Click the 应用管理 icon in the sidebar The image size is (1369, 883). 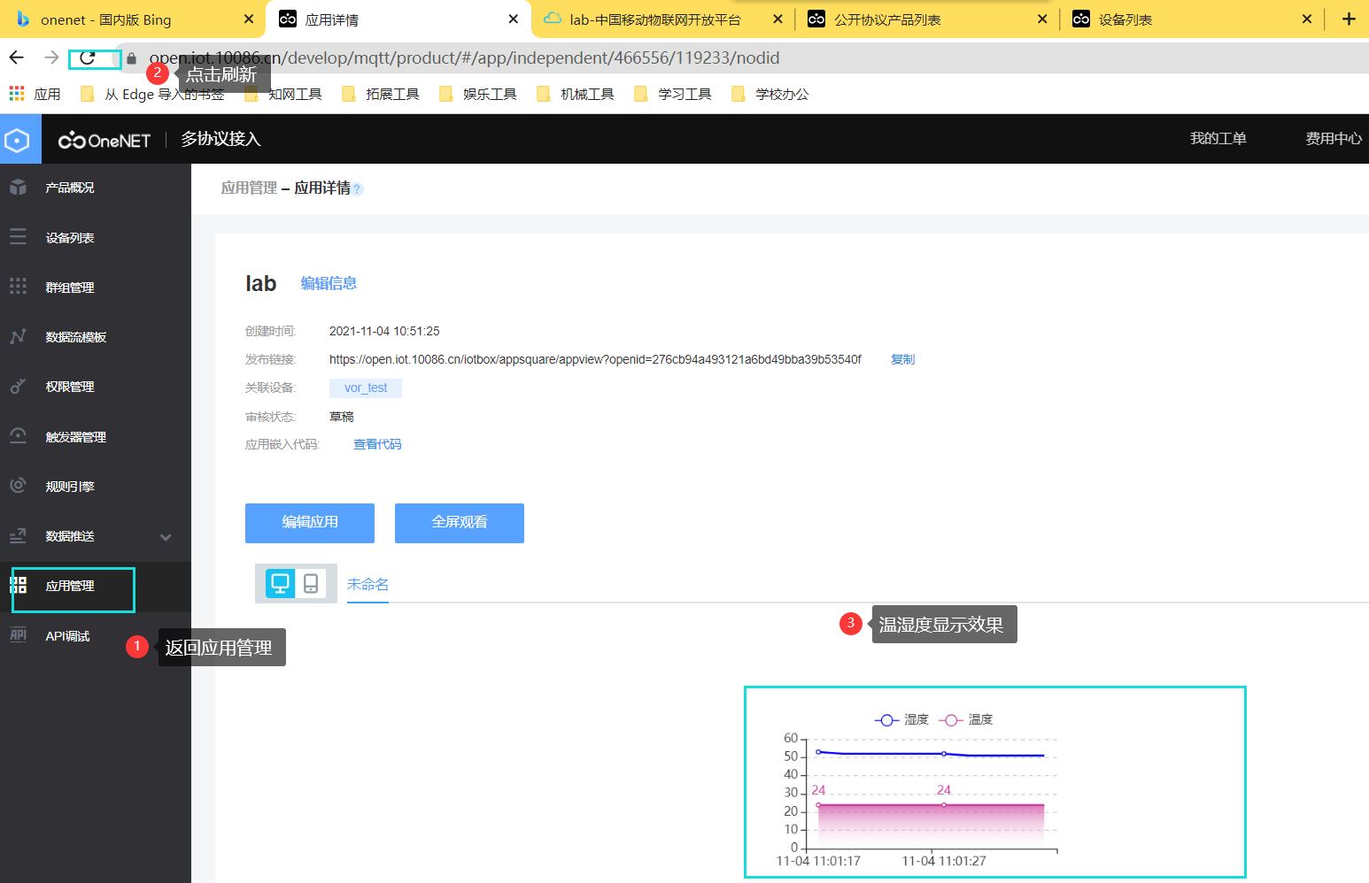[x=18, y=585]
